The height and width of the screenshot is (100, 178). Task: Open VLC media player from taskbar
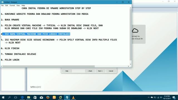(73, 97)
